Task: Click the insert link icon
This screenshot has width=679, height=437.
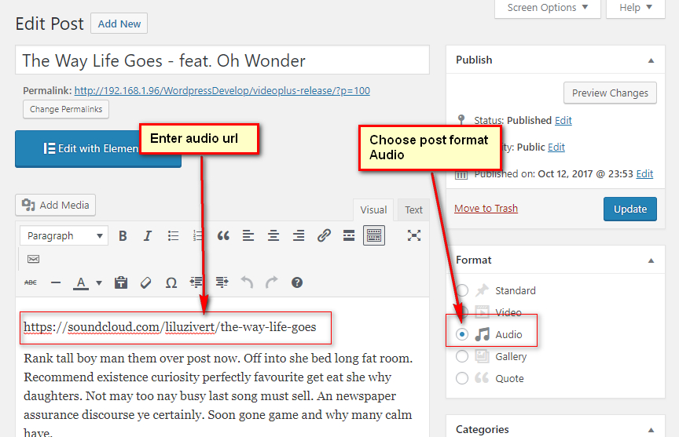Action: pyautogui.click(x=324, y=235)
